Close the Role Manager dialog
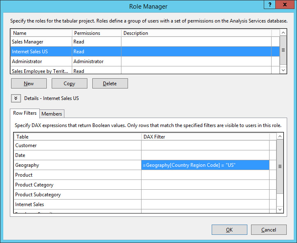The height and width of the screenshot is (243, 297). point(285,5)
